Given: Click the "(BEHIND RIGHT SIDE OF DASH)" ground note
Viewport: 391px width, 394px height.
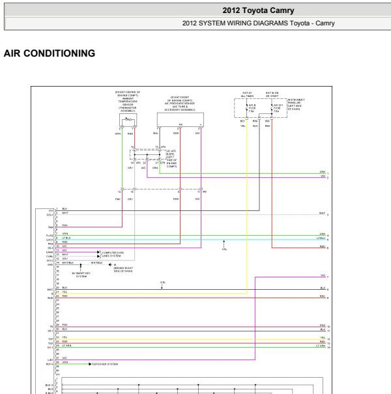Looking at the screenshot, I should 123,270.
